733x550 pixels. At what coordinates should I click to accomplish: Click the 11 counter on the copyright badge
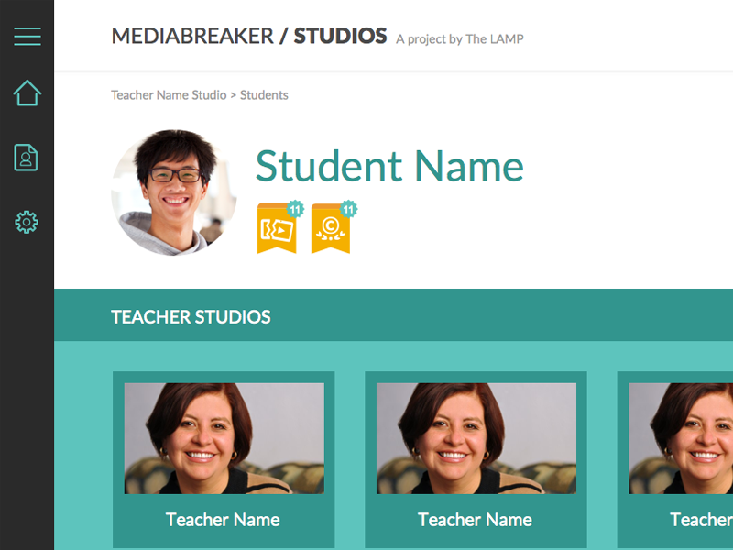pyautogui.click(x=349, y=208)
